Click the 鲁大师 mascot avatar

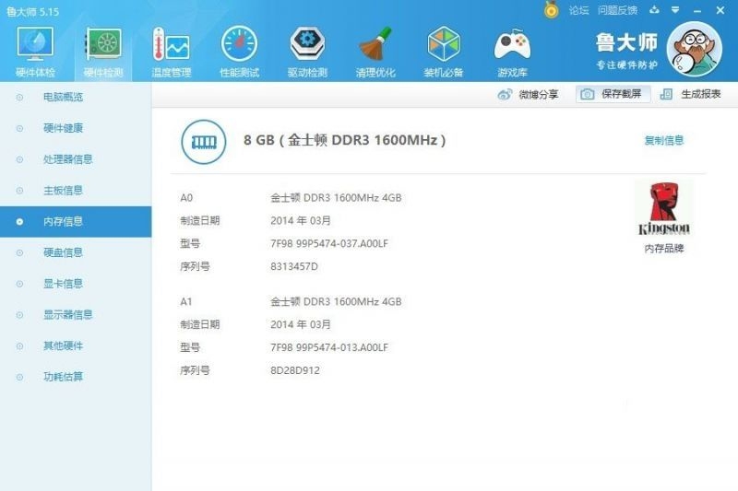(x=695, y=49)
